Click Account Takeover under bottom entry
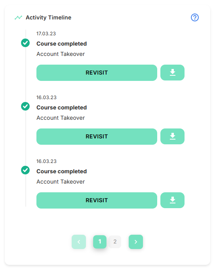Screen dimensions: 217x272 coord(61,182)
